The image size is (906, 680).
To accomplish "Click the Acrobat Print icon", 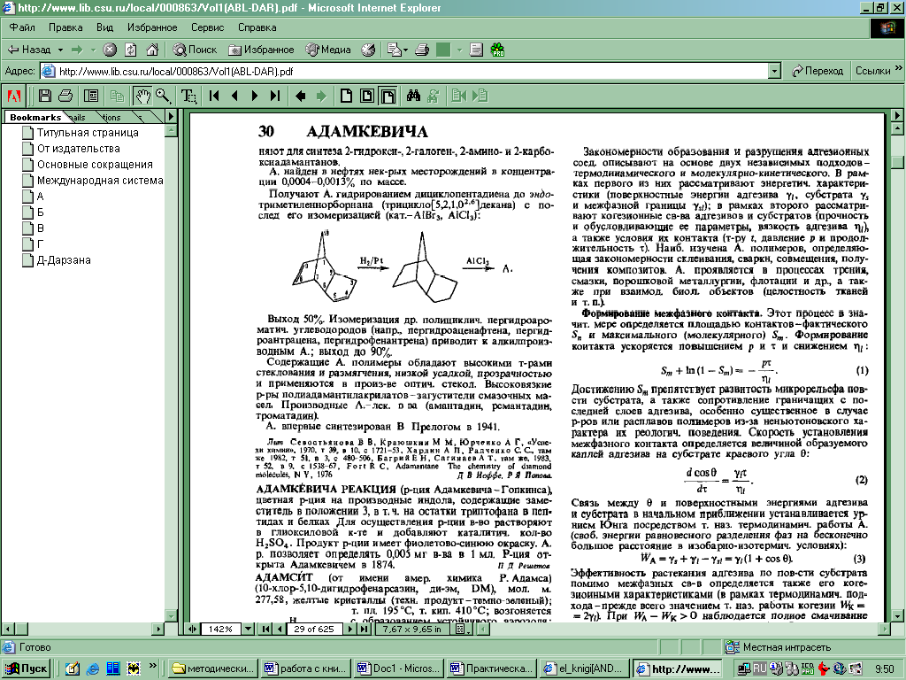I will (x=65, y=96).
